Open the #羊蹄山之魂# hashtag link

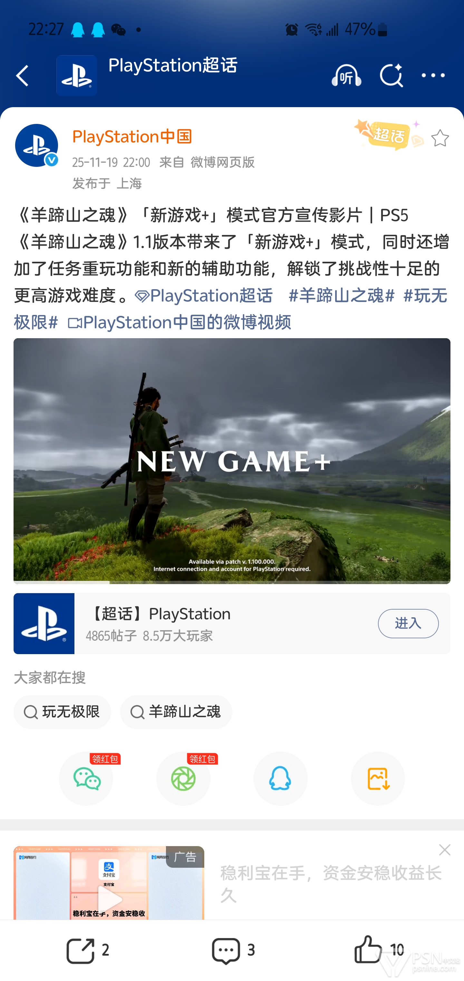pos(342,296)
